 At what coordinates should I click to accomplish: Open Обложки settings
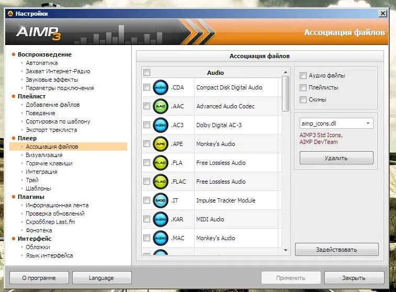[38, 247]
